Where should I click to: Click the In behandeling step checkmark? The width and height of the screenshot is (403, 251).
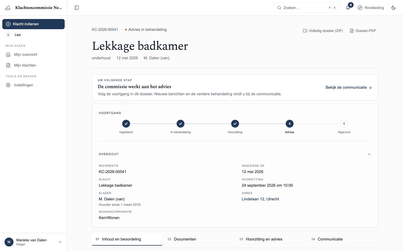click(x=181, y=123)
